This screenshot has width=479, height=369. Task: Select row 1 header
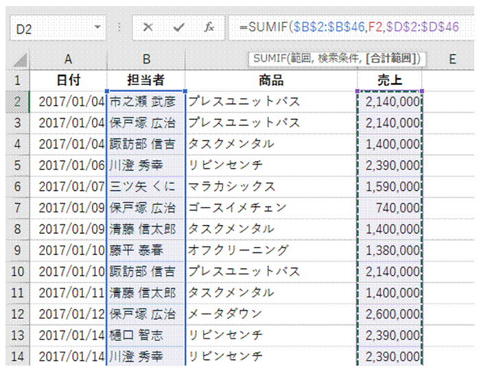coord(17,80)
